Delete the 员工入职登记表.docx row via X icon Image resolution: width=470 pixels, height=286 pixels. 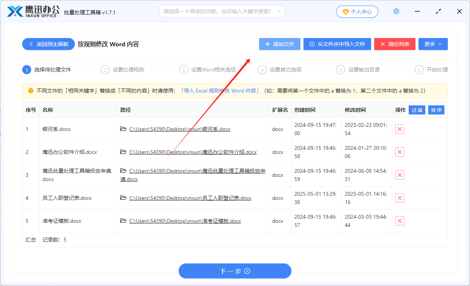[x=399, y=198]
